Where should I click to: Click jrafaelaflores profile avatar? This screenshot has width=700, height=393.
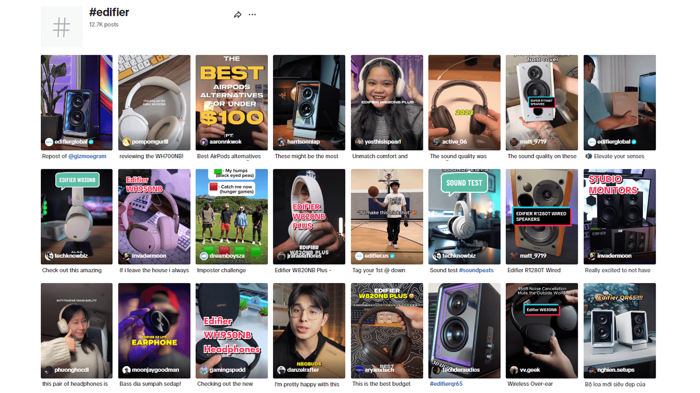[281, 256]
